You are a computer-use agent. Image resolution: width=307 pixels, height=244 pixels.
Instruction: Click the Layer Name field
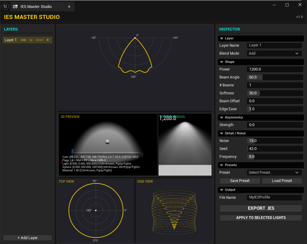pos(274,45)
